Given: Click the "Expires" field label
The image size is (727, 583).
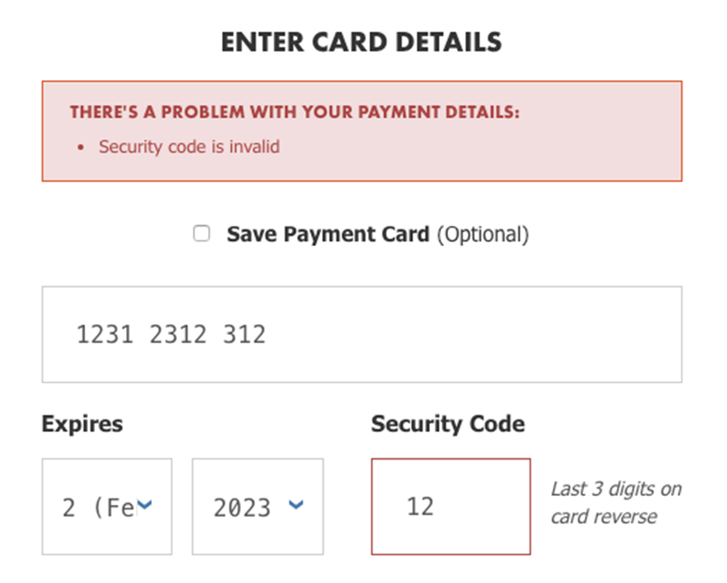Looking at the screenshot, I should pyautogui.click(x=82, y=424).
